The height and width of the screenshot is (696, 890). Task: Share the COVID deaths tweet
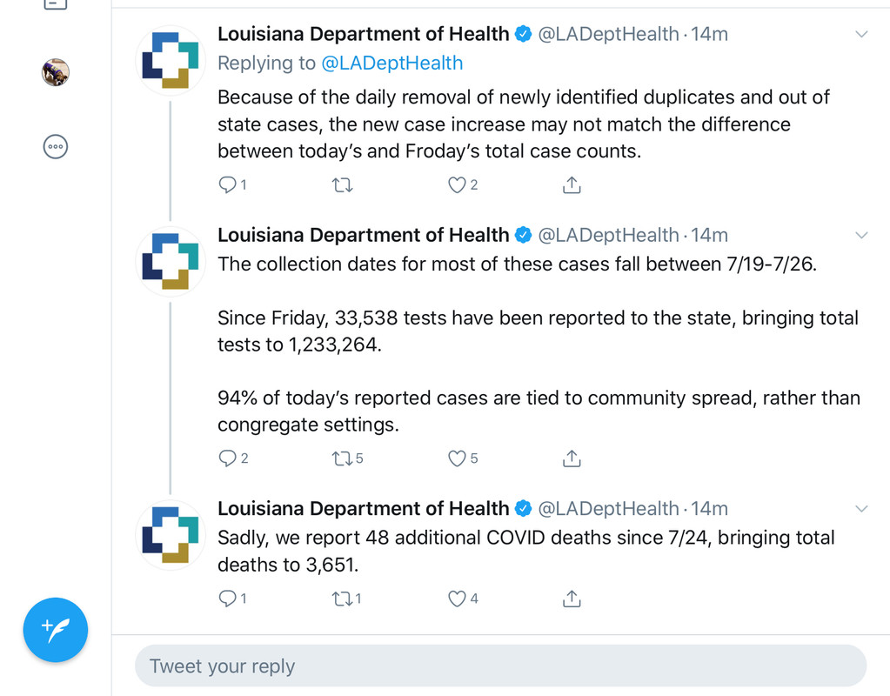point(572,599)
